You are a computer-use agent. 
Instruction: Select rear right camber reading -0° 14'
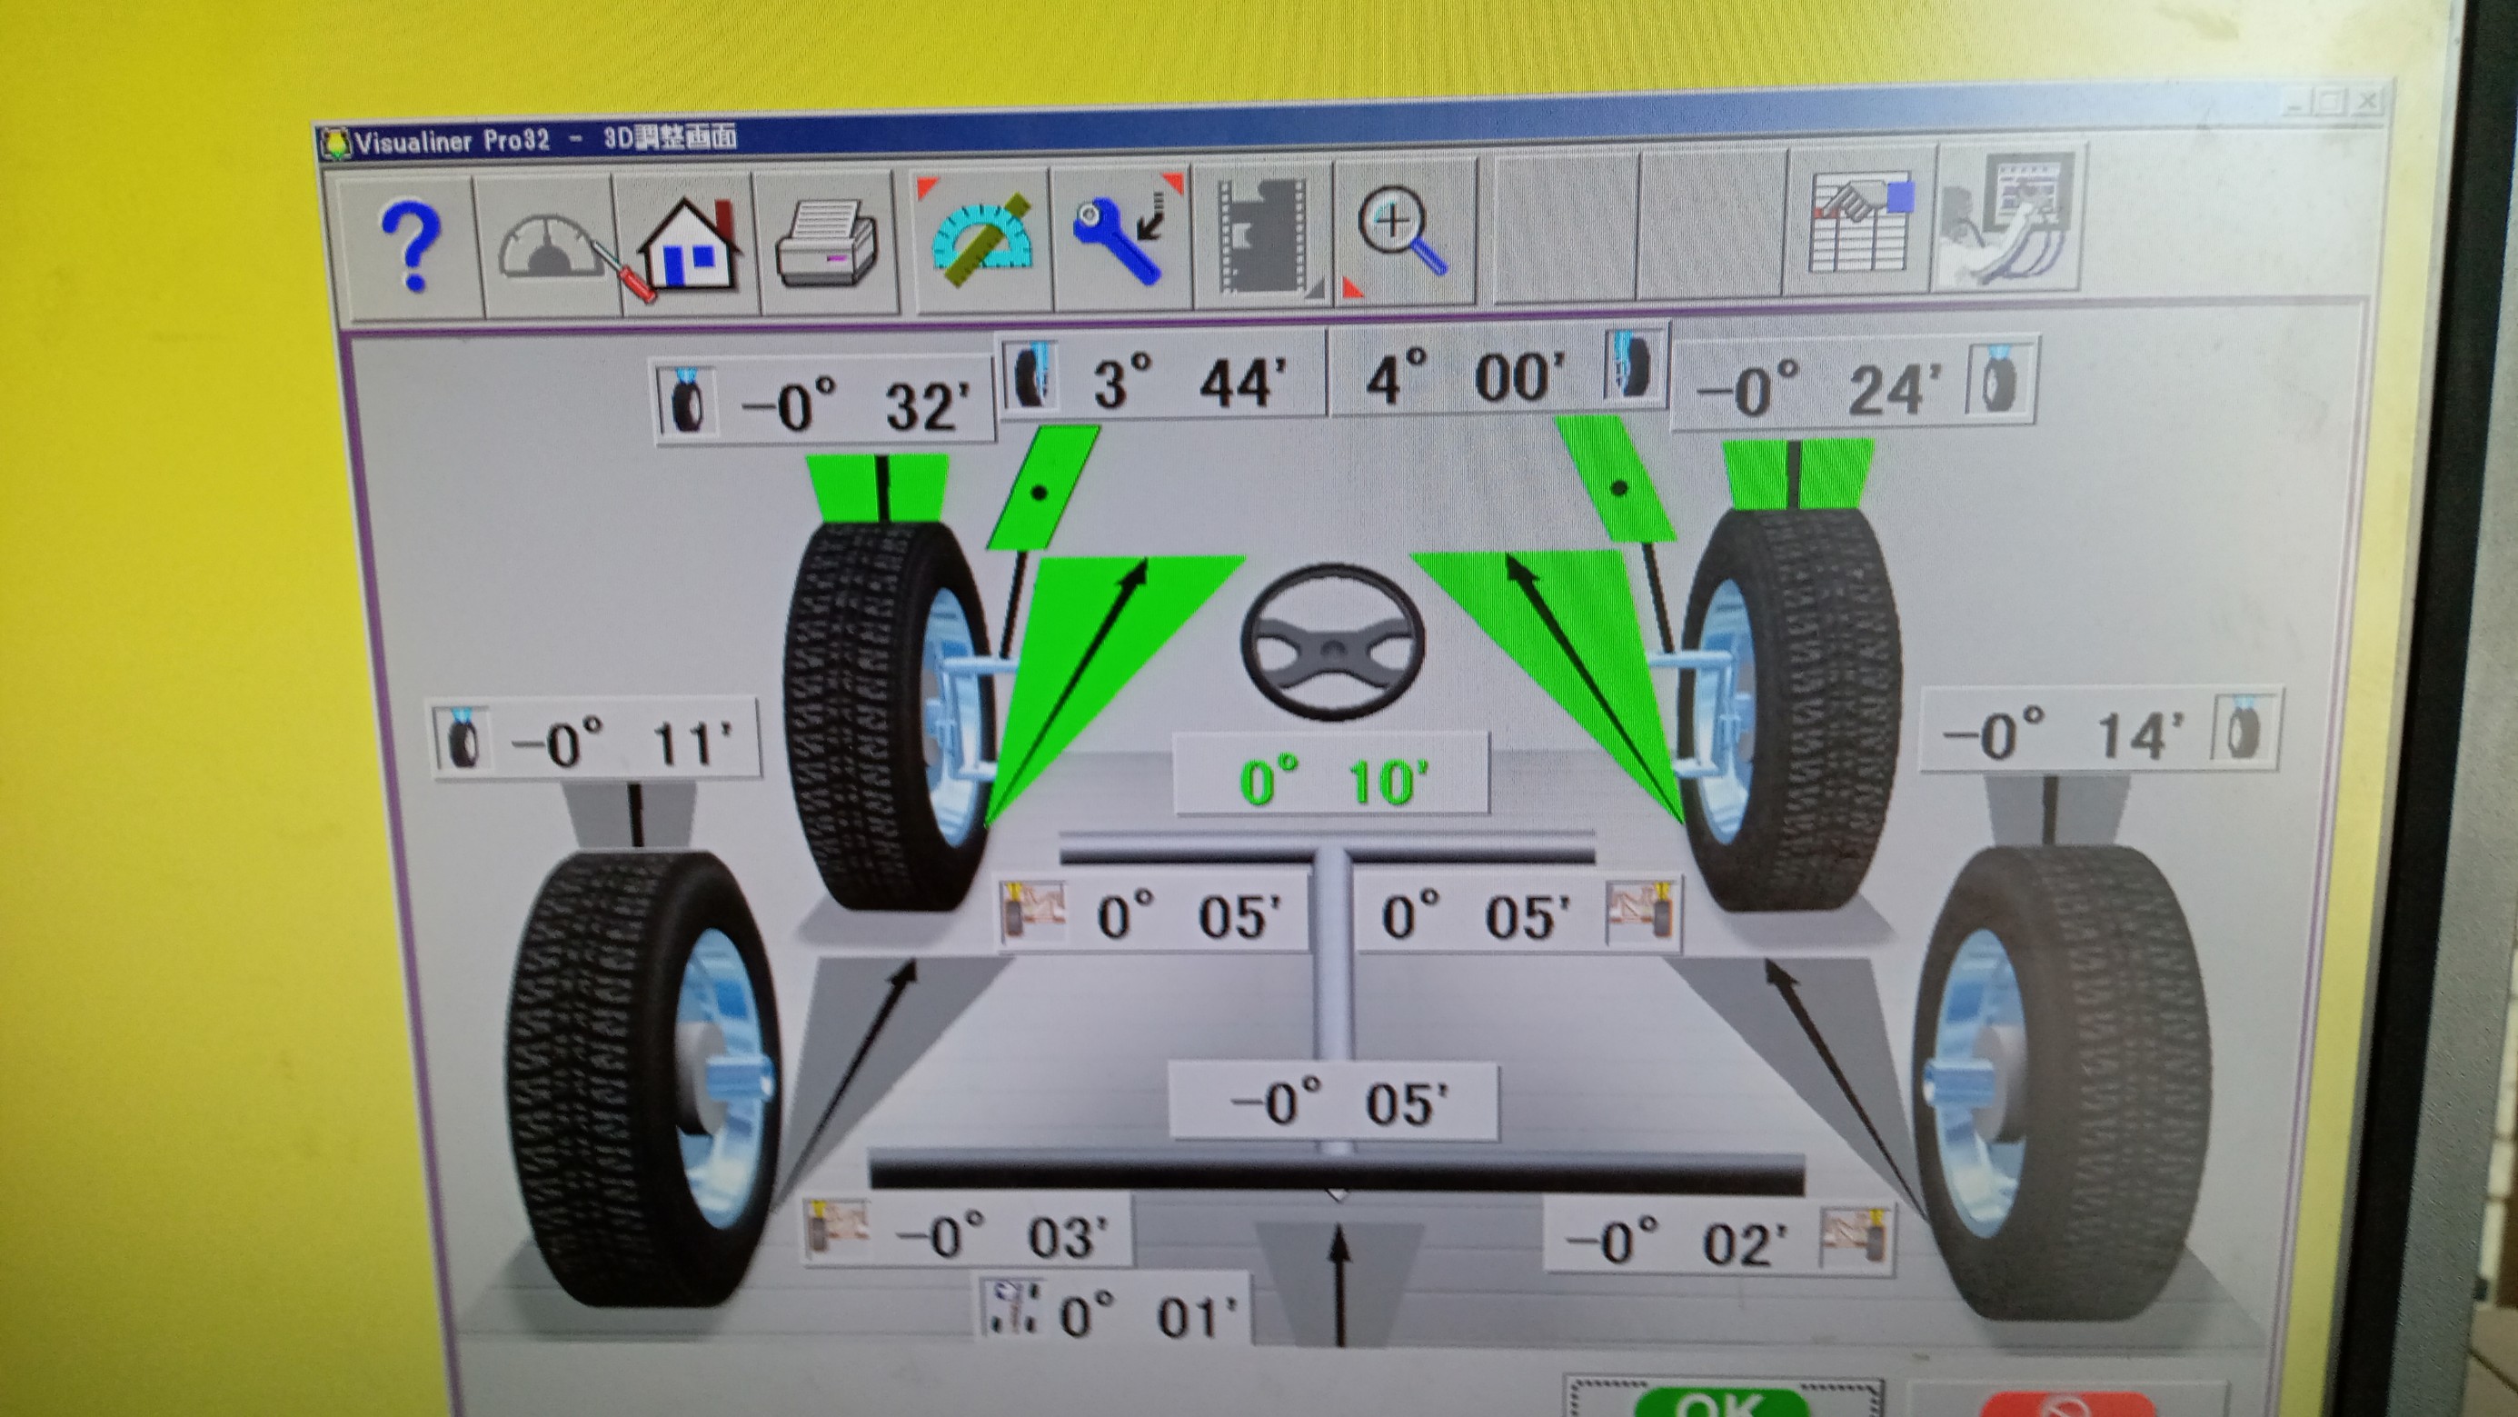coord(2063,734)
